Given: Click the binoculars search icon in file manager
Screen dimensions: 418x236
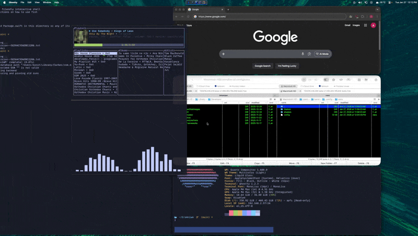Looking at the screenshot, I should (x=348, y=80).
